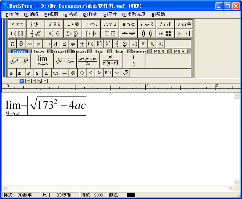
Task: Insert the plus-minus symbol
Action: click(x=82, y=44)
